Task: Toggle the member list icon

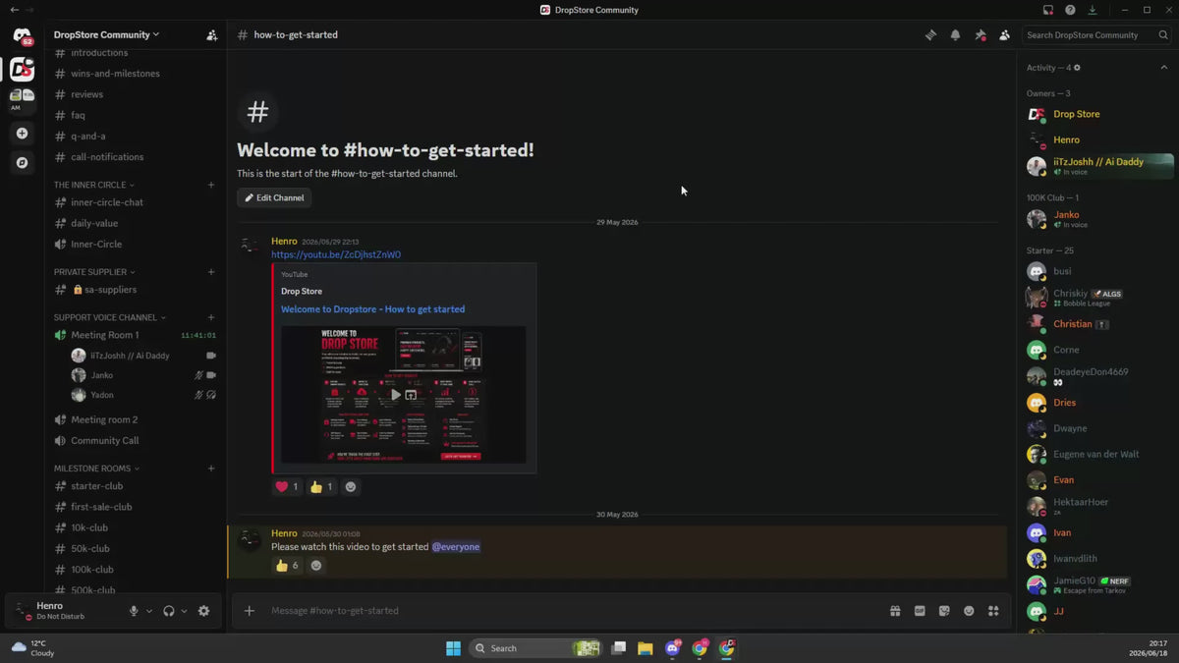Action: (1004, 35)
